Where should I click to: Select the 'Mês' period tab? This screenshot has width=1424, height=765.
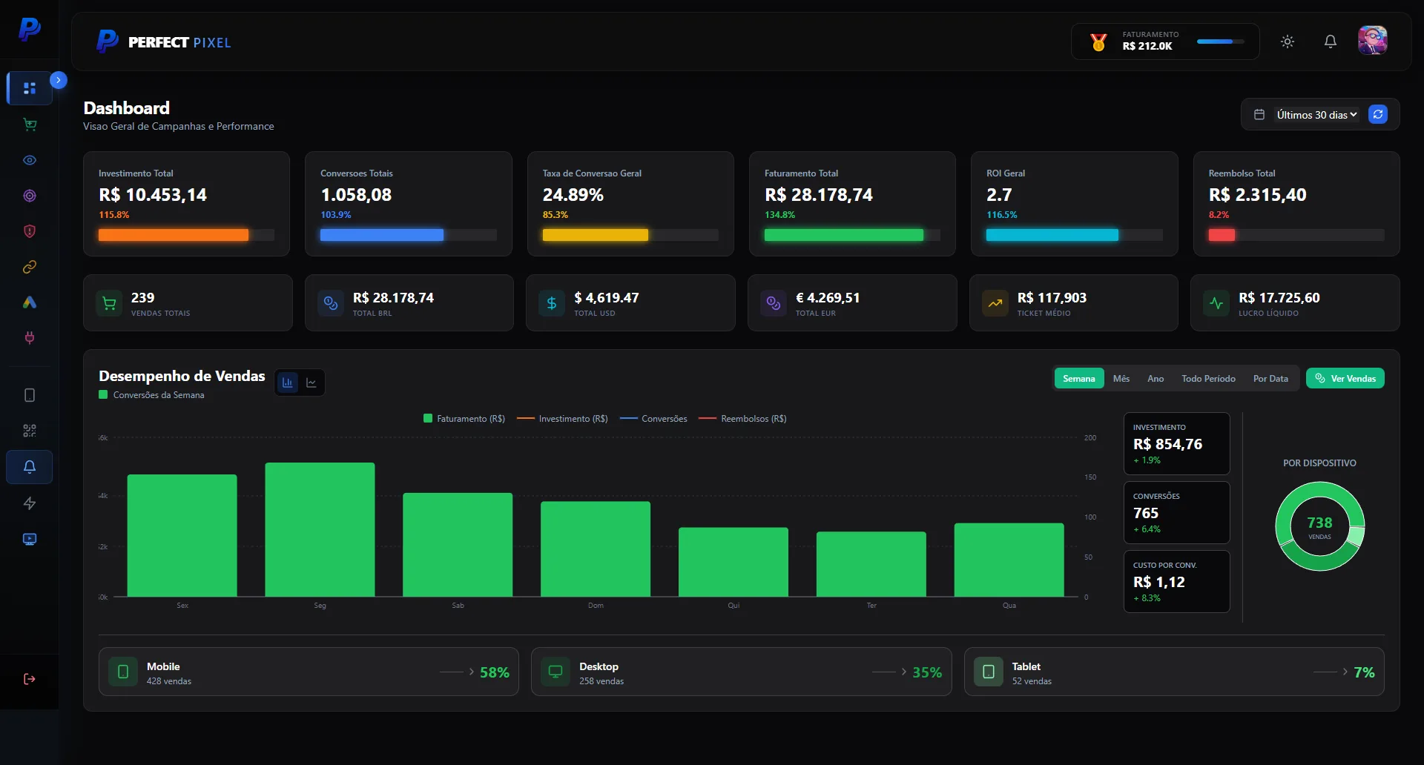[1121, 379]
